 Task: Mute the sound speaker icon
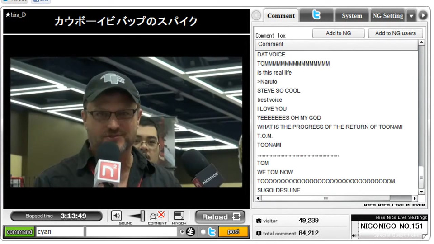(116, 216)
